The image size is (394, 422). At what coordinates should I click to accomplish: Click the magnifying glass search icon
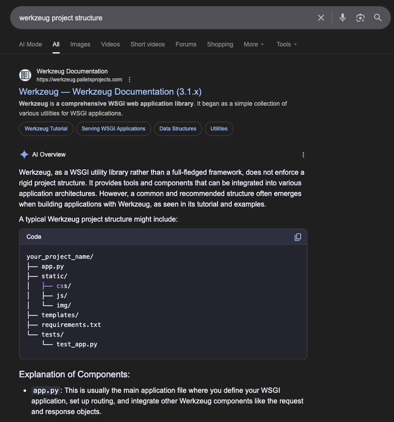378,18
